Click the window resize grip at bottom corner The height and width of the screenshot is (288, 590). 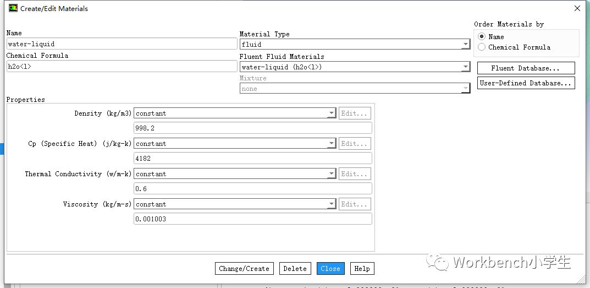(x=581, y=279)
